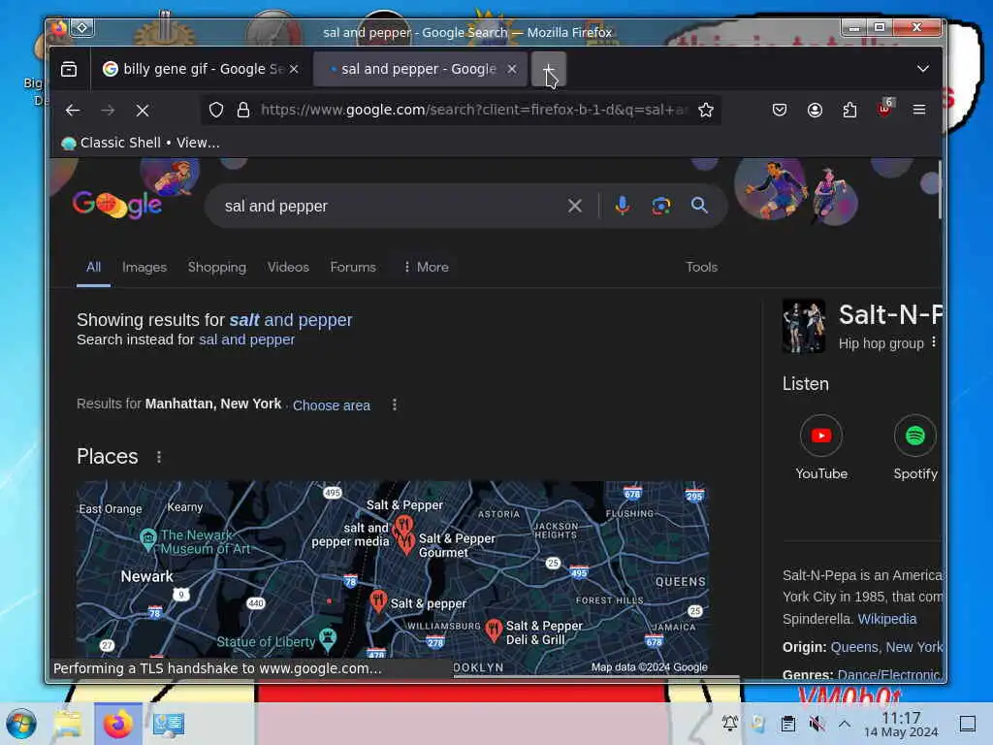
Task: Open location results options menu
Action: coord(395,405)
